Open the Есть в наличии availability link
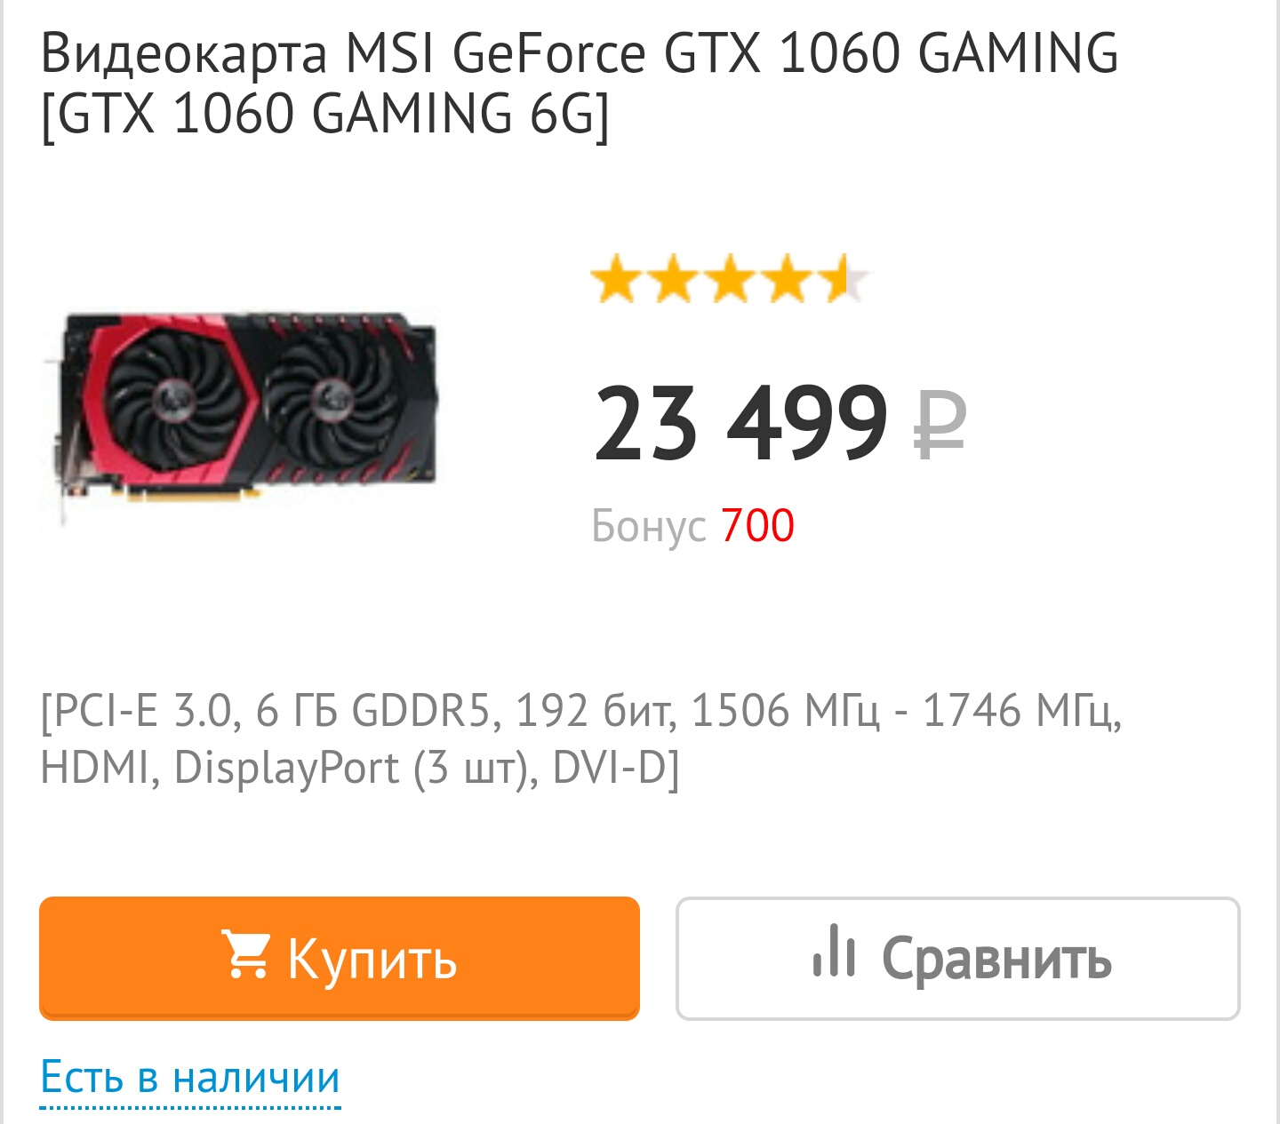This screenshot has height=1124, width=1280. click(190, 1078)
